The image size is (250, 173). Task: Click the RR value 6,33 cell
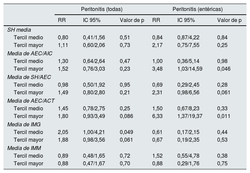click(157, 116)
